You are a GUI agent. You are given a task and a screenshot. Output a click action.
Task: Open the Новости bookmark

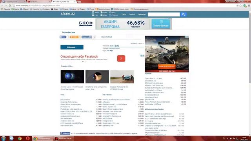(x=35, y=9)
